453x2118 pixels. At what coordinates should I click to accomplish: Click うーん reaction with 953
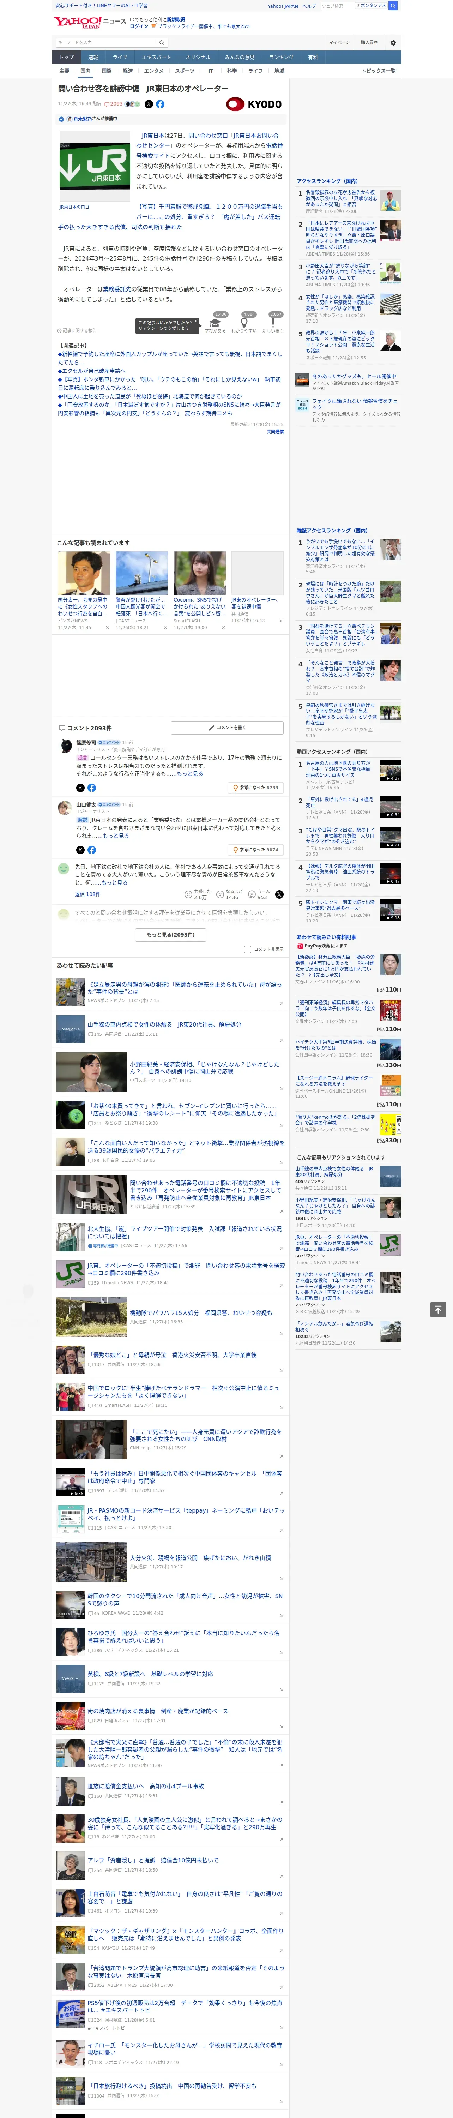(x=259, y=894)
